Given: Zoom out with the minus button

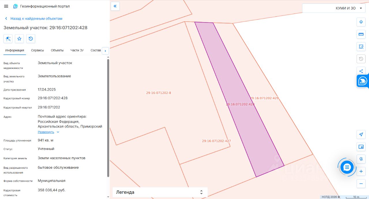Looking at the screenshot, I should (361, 184).
